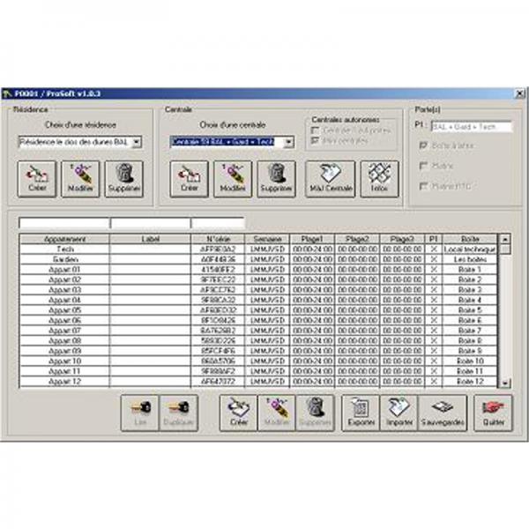Expand the Choix d'une résidence dropdown

(137, 141)
